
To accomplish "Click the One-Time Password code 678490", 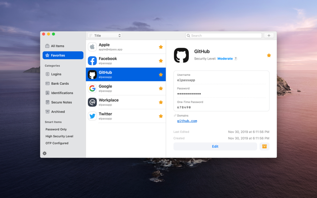I will coord(184,107).
